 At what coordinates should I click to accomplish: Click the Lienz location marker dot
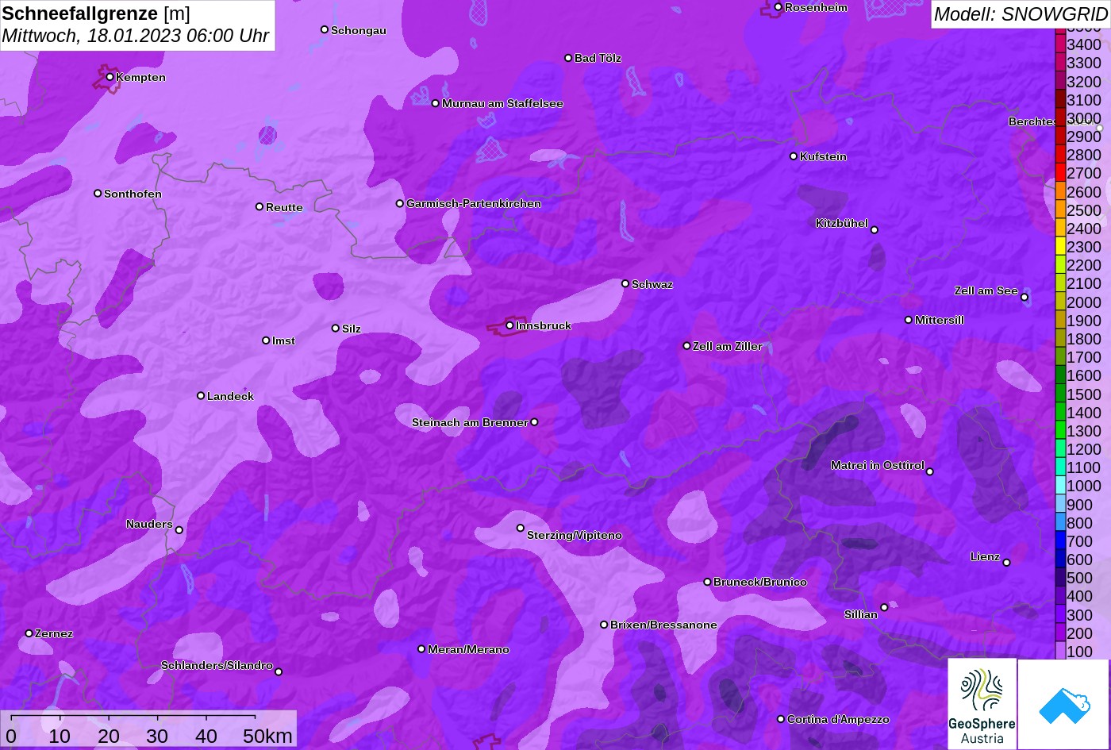click(x=1006, y=563)
